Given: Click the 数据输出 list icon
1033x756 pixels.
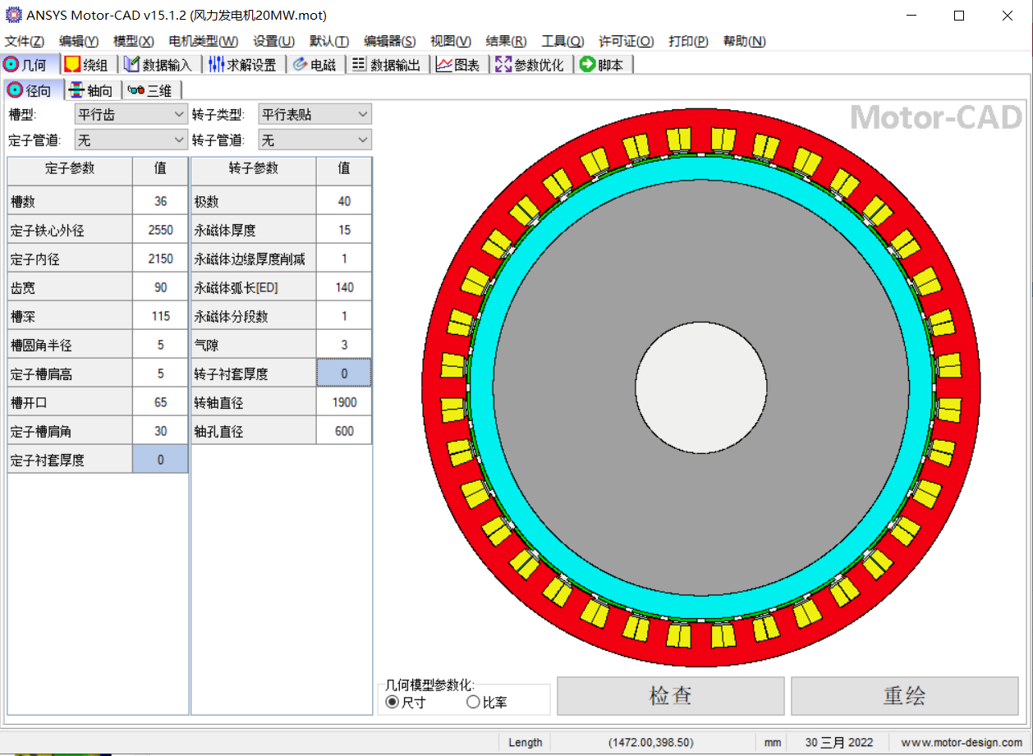Looking at the screenshot, I should point(359,65).
